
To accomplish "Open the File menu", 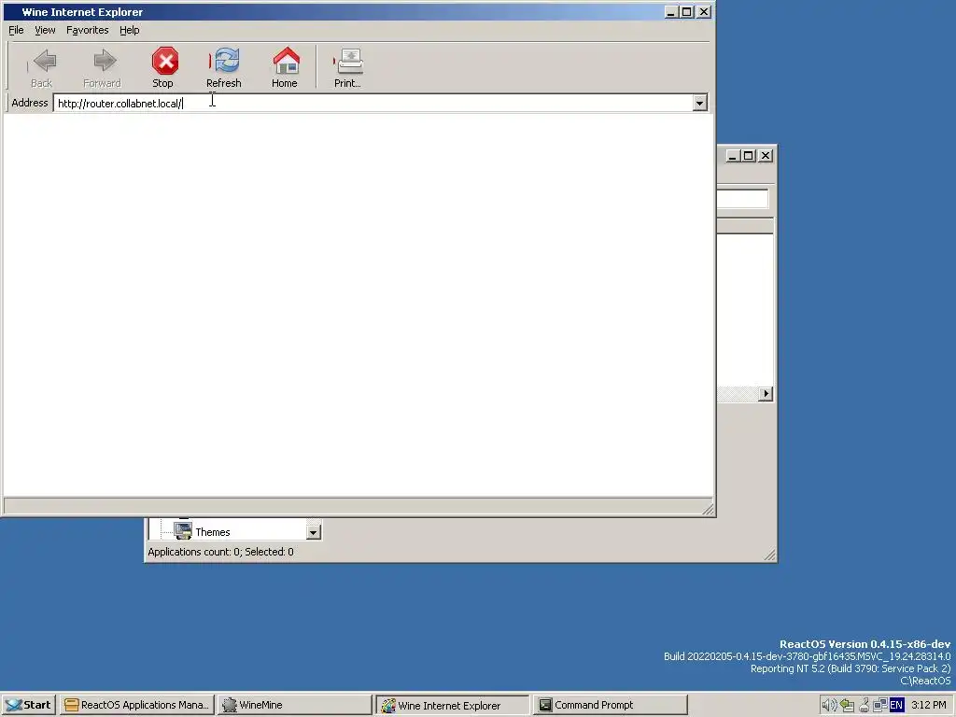I will click(16, 30).
